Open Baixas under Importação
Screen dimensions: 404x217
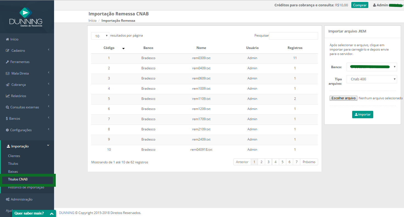[x=13, y=172]
